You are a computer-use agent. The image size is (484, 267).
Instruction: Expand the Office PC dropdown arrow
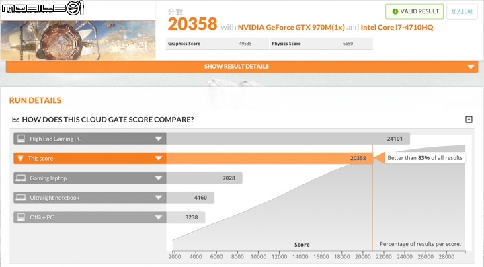159,217
